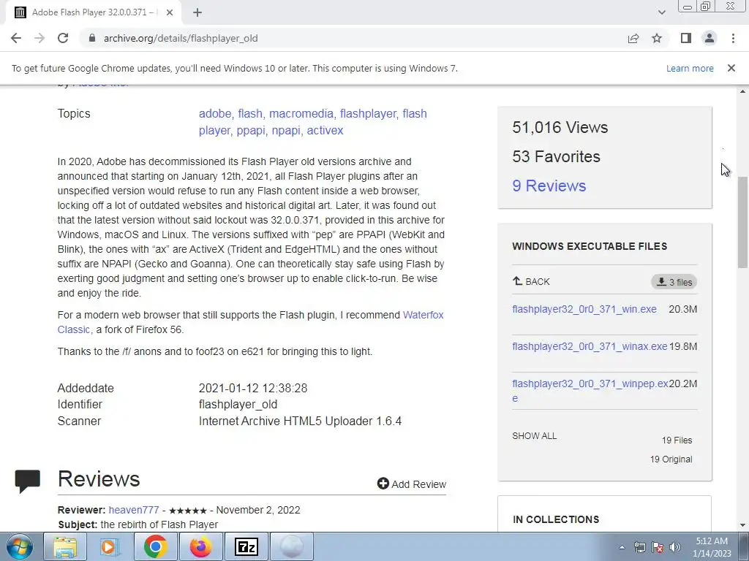Select the Adobe Flash Player tab

click(x=93, y=12)
